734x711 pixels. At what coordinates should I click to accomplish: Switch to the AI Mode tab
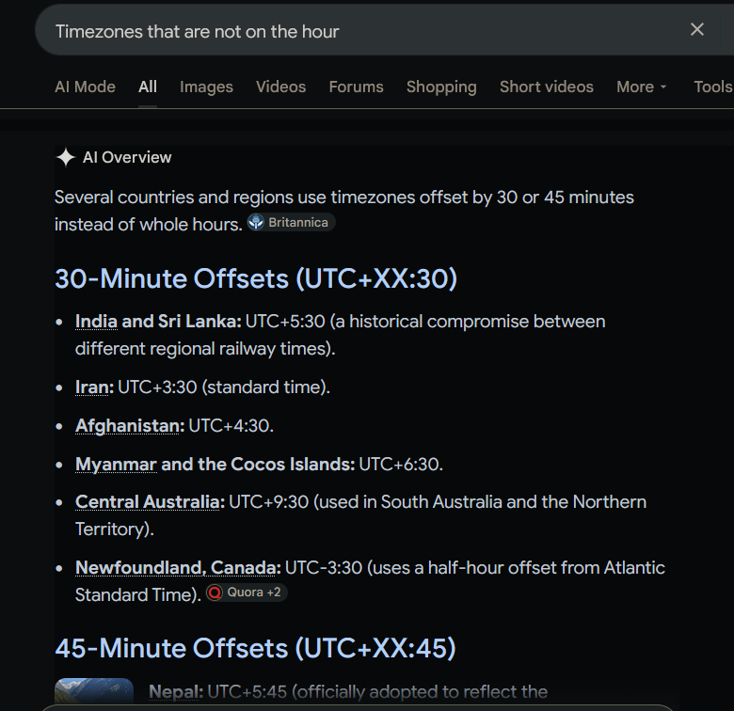86,87
